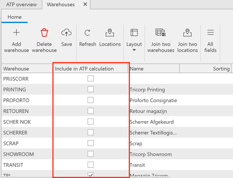
Task: Toggle the ATP checkbox for SCRAP
Action: click(91, 143)
